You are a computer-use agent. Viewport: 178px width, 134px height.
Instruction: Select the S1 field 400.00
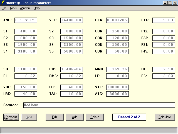pos(26,31)
